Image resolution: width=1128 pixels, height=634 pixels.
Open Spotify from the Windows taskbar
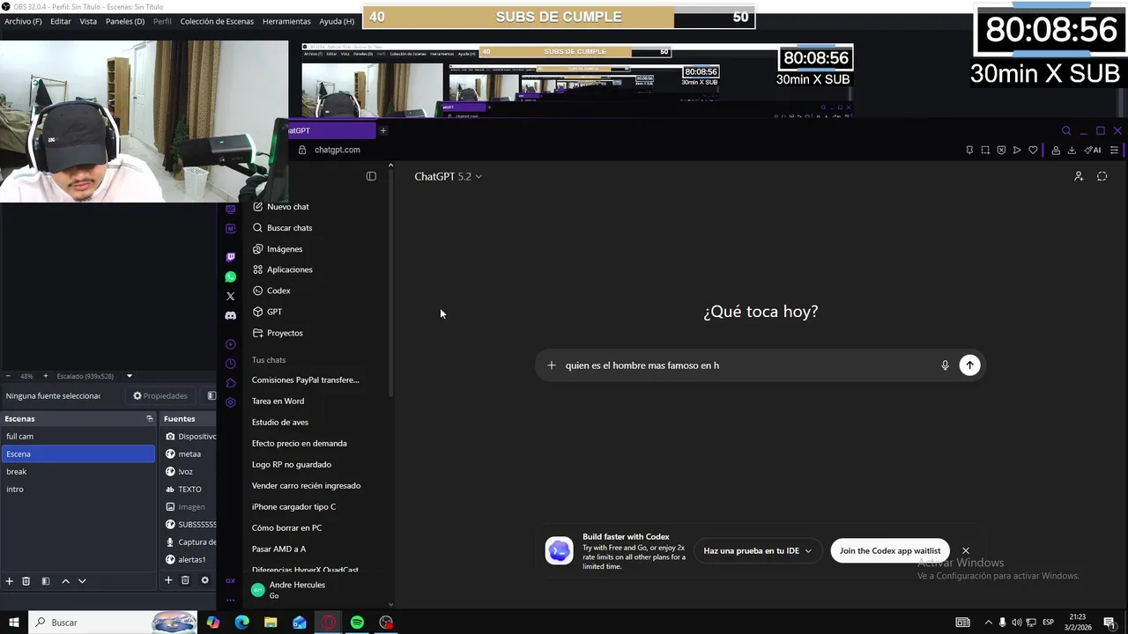click(357, 623)
